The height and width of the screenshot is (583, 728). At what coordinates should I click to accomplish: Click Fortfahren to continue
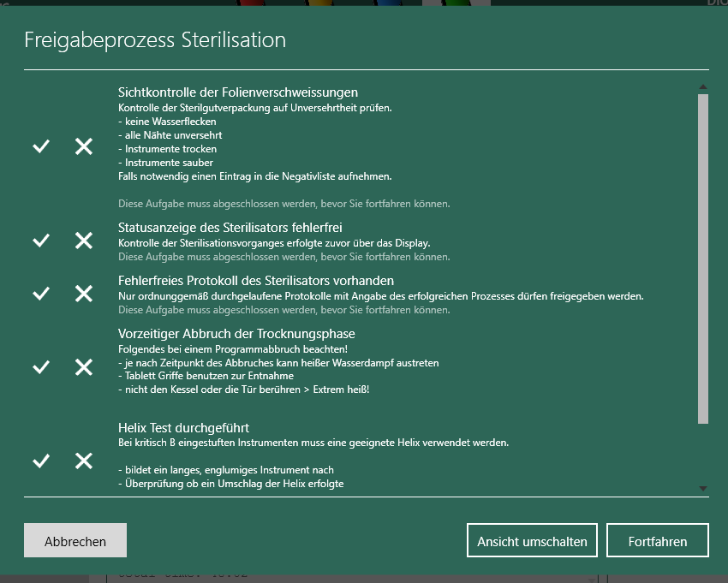[x=658, y=540]
